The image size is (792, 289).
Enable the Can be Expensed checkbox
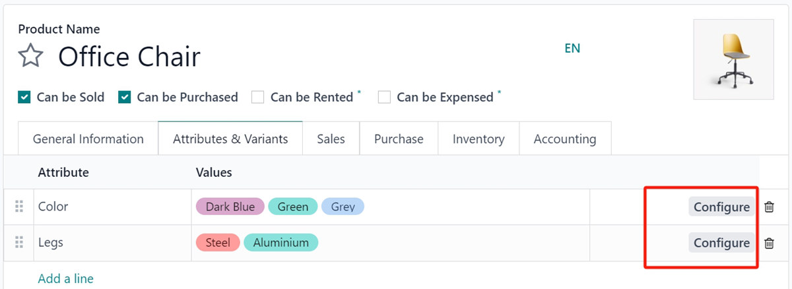[384, 98]
